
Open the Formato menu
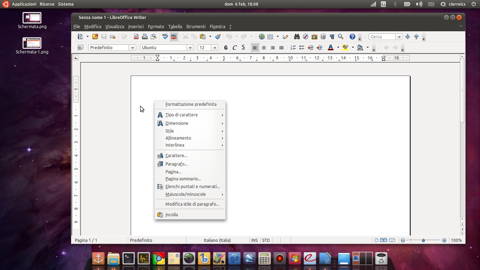156,27
